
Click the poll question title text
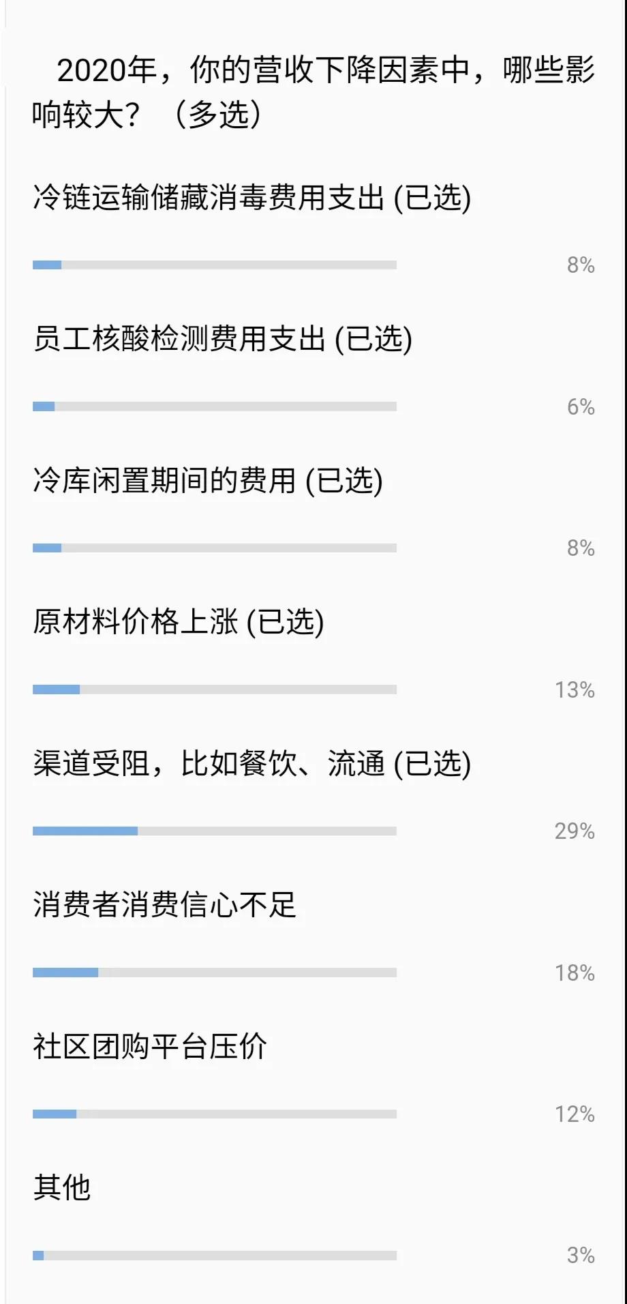pyautogui.click(x=313, y=91)
